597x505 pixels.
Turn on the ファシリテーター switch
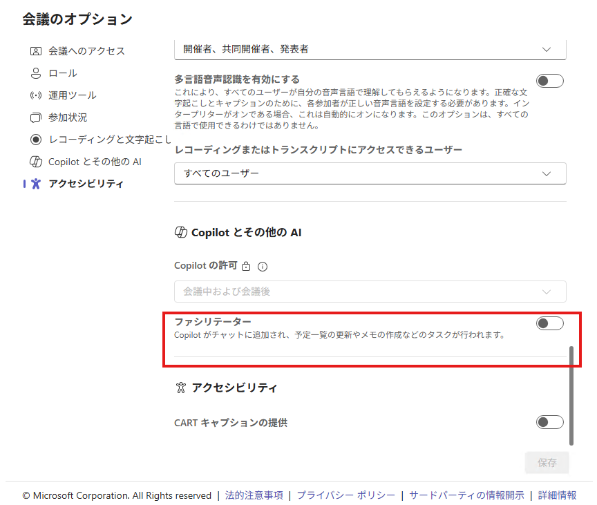click(549, 323)
